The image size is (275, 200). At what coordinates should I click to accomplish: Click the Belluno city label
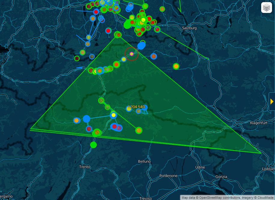(144, 161)
